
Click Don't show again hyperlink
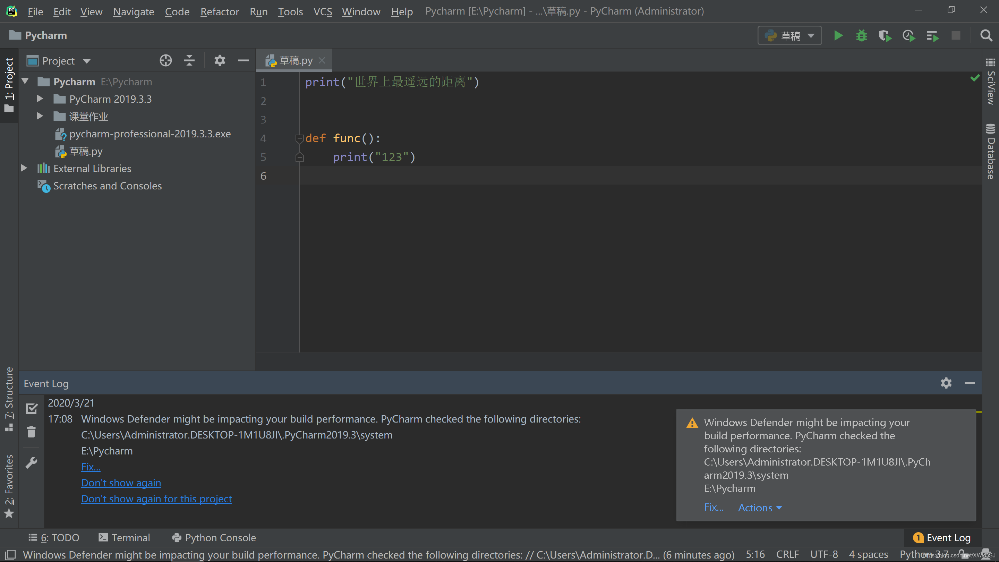pyautogui.click(x=121, y=483)
